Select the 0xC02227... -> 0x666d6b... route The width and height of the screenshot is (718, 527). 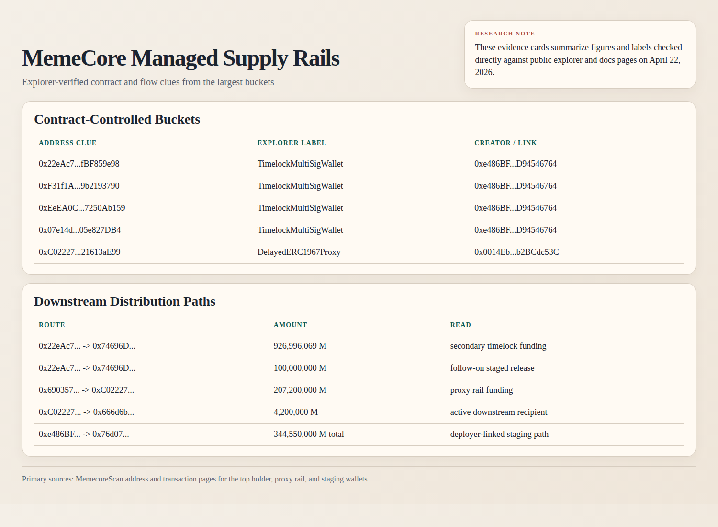click(x=86, y=412)
